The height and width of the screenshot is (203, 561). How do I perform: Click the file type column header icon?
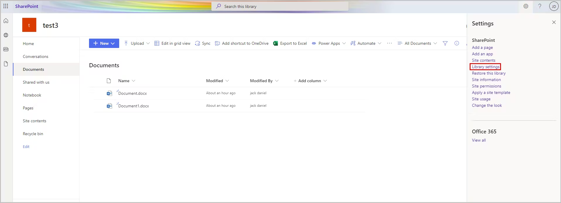[x=109, y=81]
